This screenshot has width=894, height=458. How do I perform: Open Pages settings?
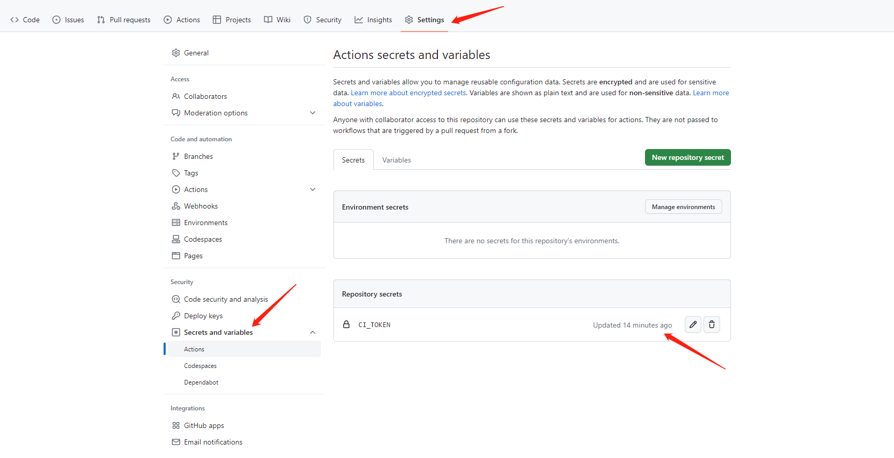click(x=244, y=256)
